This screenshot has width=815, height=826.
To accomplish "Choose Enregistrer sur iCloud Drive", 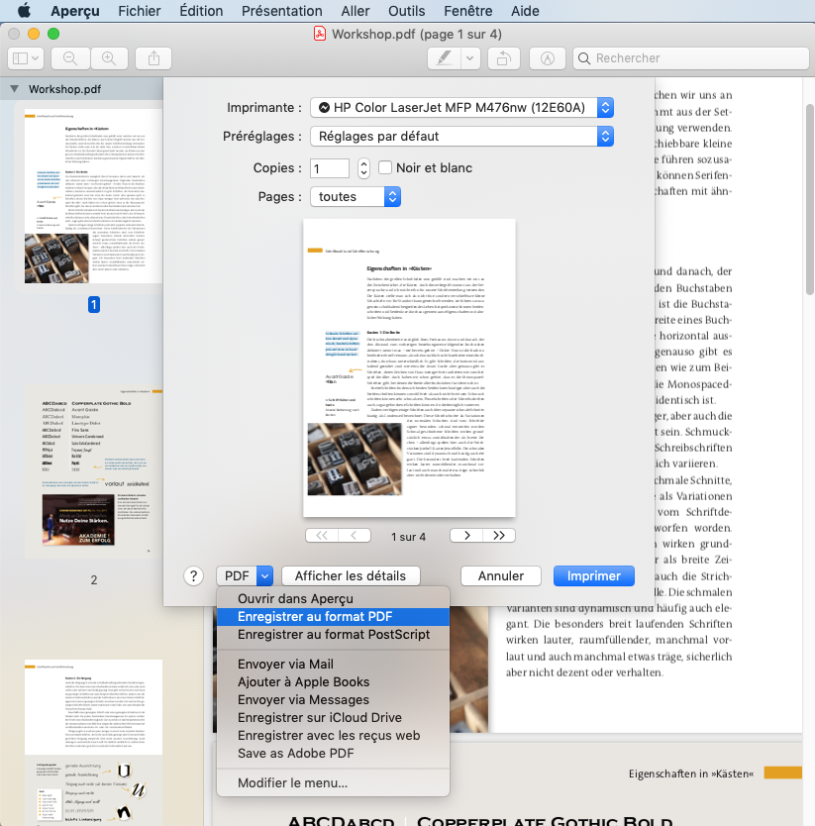I will point(333,718).
